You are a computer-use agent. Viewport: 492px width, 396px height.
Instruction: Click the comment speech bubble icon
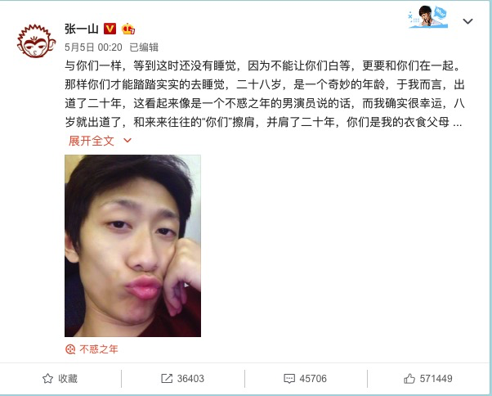pyautogui.click(x=289, y=379)
